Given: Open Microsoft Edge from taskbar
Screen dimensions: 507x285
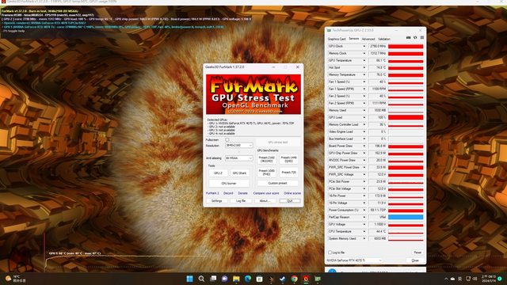Looking at the screenshot, I should coord(248,279).
